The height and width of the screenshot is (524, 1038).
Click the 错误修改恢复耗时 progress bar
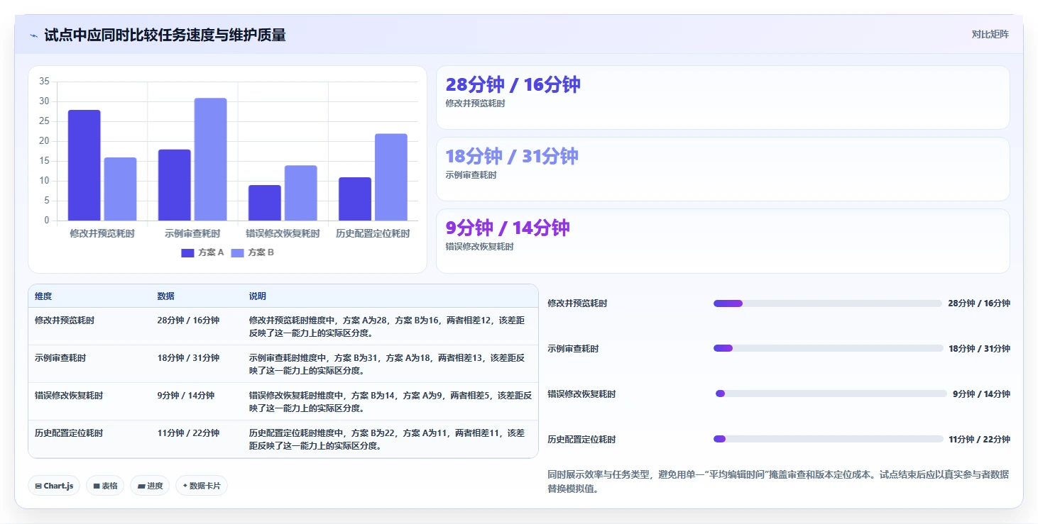pyautogui.click(x=831, y=394)
